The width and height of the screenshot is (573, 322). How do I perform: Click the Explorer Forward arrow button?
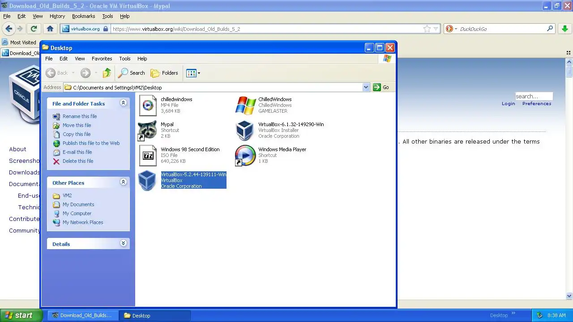click(86, 73)
